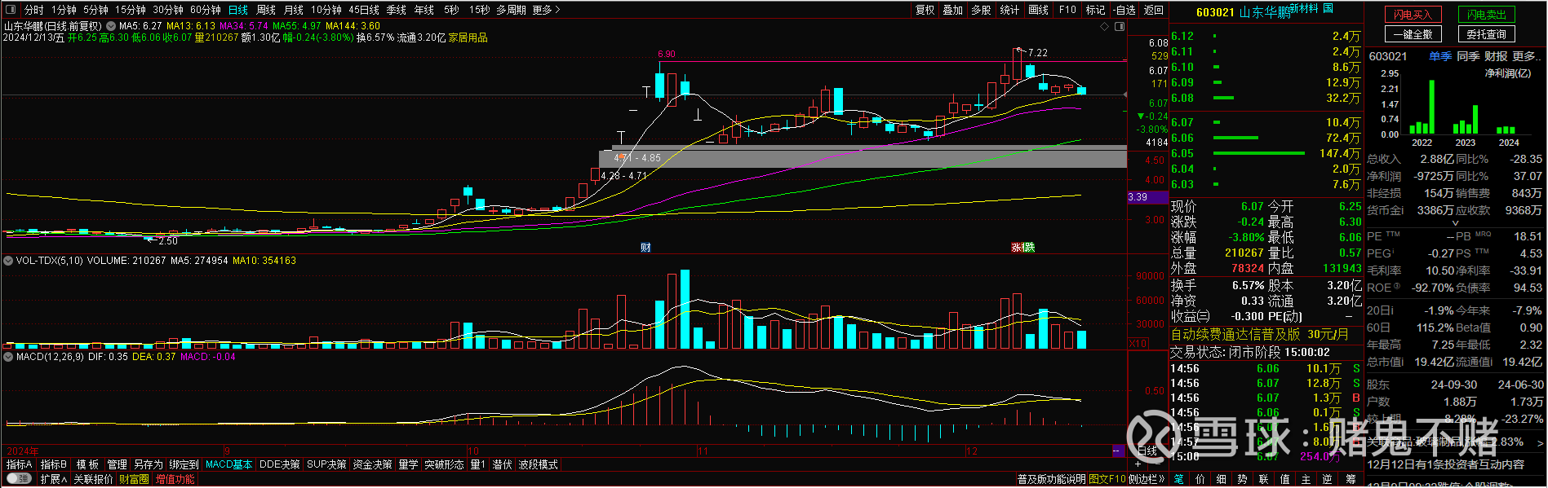Toggle the side panel icon next to the diamond
The width and height of the screenshot is (1548, 488).
(x=1118, y=27)
